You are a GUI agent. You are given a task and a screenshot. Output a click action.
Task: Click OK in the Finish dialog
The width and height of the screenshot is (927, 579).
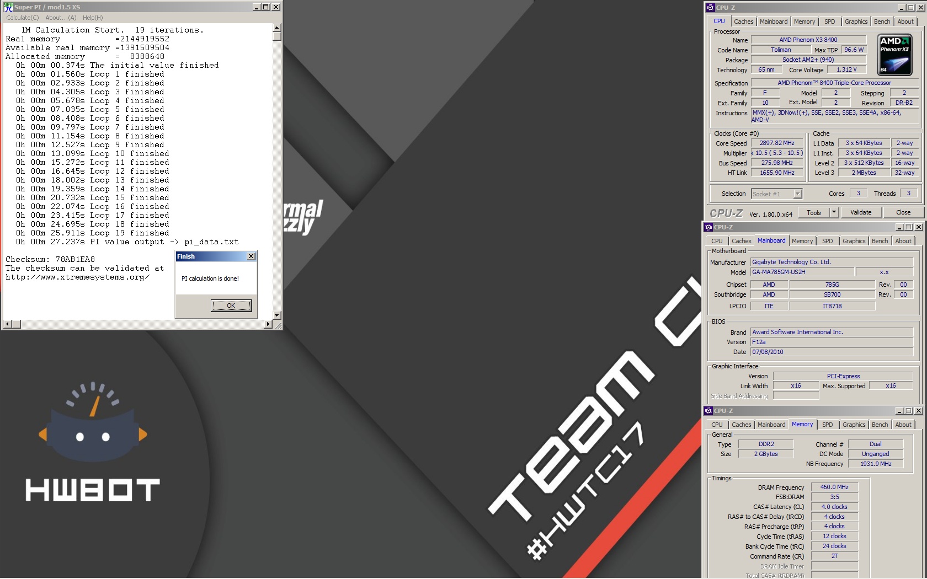(231, 305)
